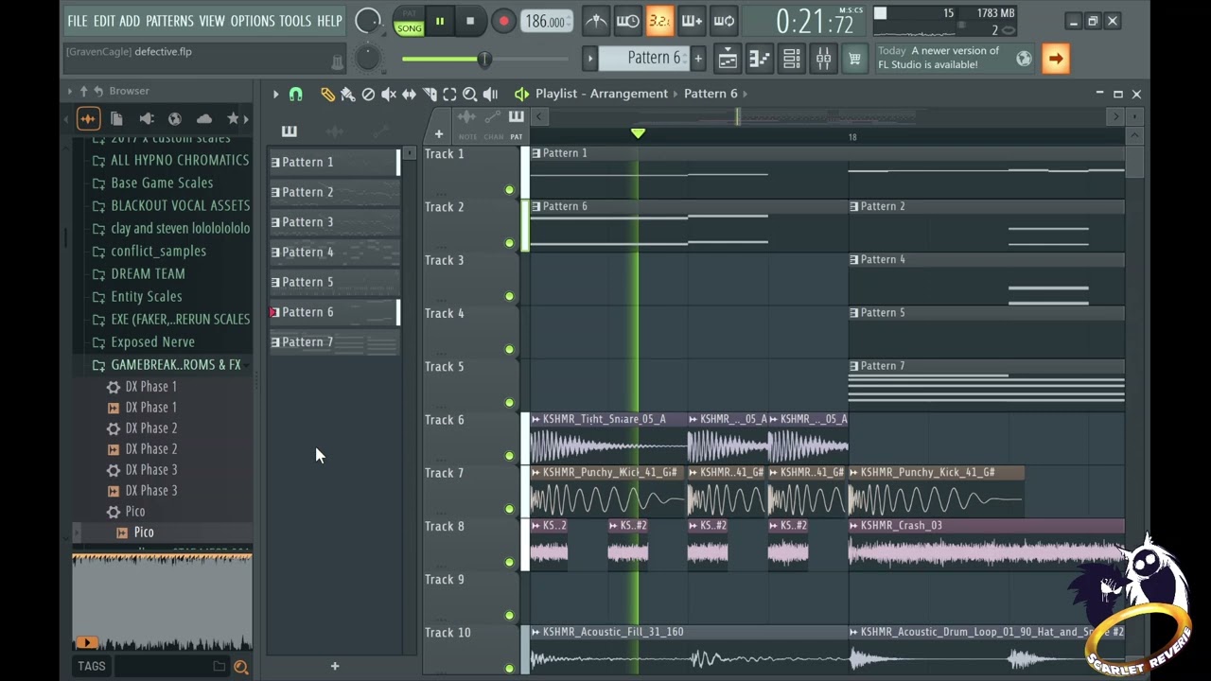This screenshot has width=1211, height=681.
Task: Open the Playlist view button
Action: tap(728, 59)
